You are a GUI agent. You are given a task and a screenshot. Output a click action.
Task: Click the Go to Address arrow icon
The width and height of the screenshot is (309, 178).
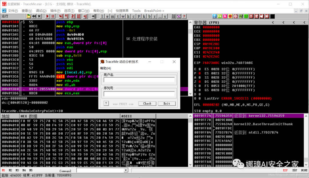[x=94, y=16]
